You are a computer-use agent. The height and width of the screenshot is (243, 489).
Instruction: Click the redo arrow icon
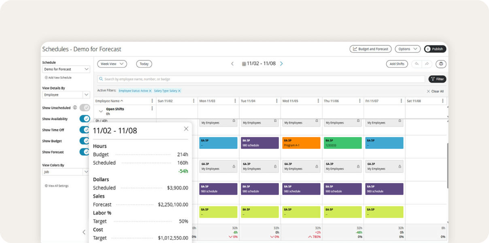427,64
